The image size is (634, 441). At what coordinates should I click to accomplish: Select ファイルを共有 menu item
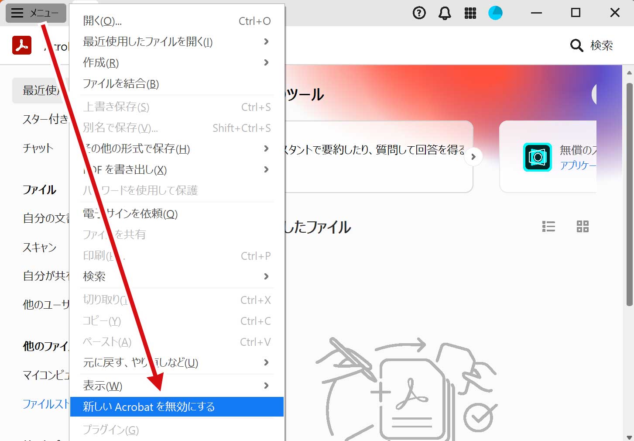click(177, 234)
